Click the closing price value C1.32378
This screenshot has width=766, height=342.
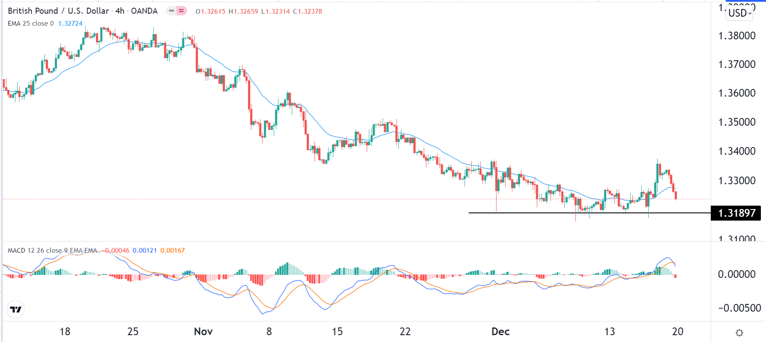click(307, 12)
